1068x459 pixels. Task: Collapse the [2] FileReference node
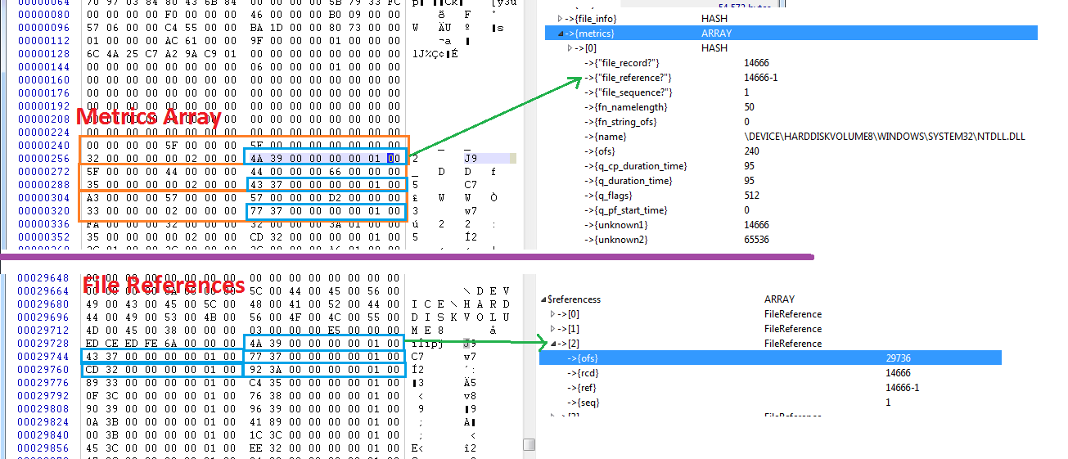click(x=553, y=344)
